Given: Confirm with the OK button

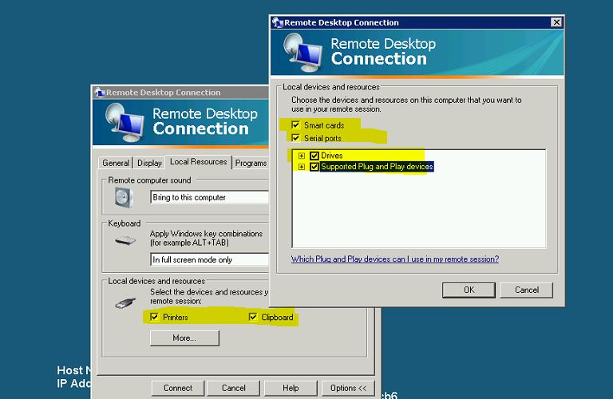Looking at the screenshot, I should [x=469, y=290].
